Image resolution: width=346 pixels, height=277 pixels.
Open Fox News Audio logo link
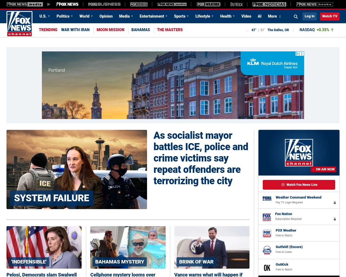click(172, 4)
